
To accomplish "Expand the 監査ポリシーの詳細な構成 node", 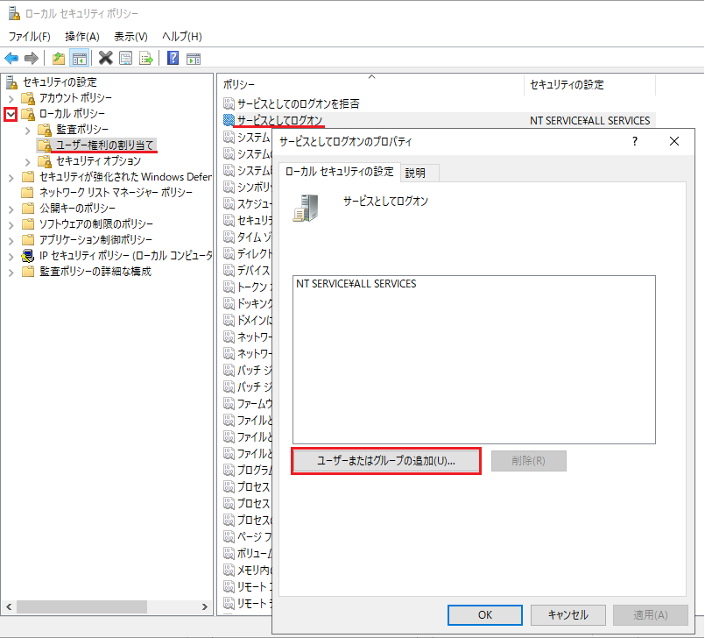I will click(11, 273).
